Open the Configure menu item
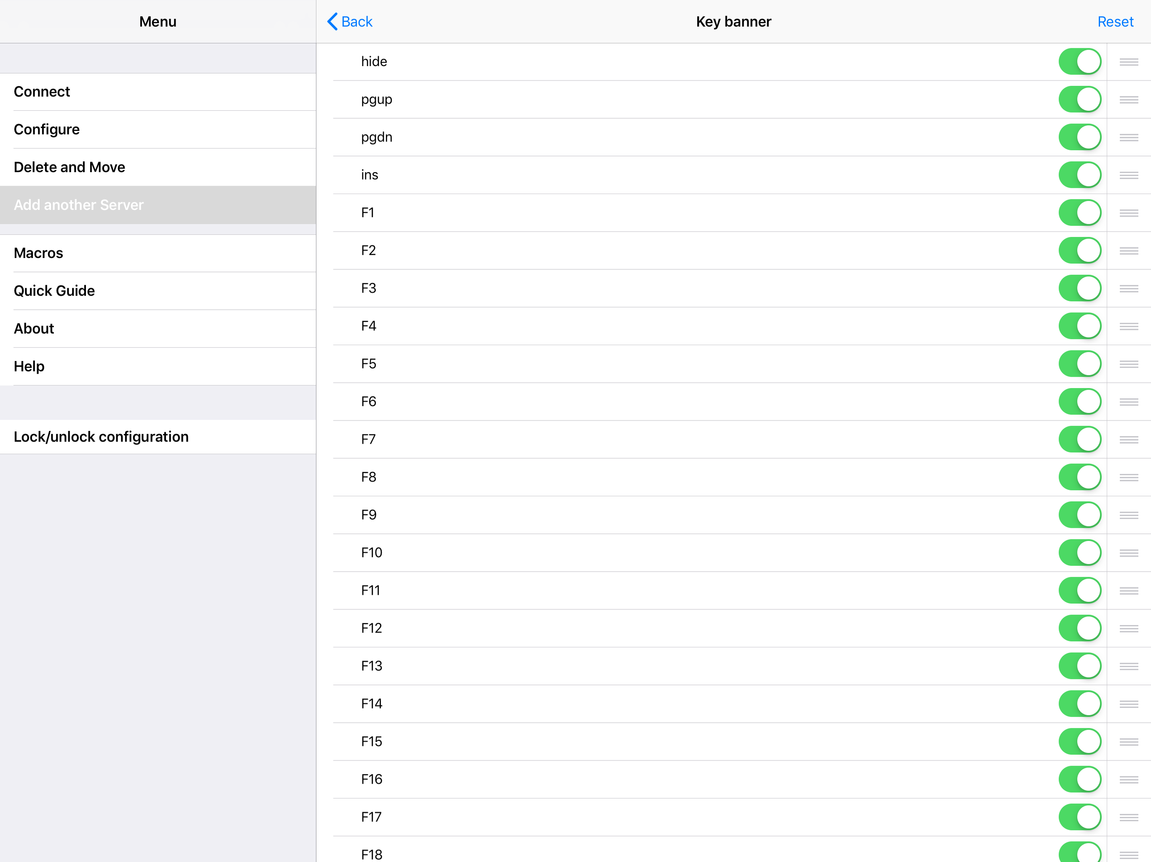 (46, 130)
